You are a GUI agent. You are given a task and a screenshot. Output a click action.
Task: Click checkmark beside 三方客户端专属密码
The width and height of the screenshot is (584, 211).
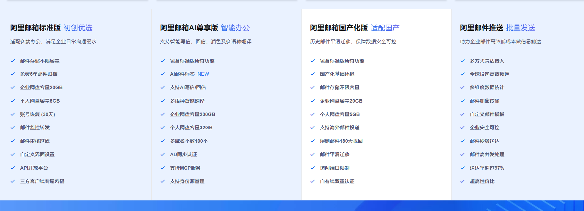point(13,181)
